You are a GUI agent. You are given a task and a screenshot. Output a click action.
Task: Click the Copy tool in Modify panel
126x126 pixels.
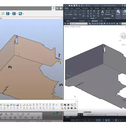click(88, 13)
